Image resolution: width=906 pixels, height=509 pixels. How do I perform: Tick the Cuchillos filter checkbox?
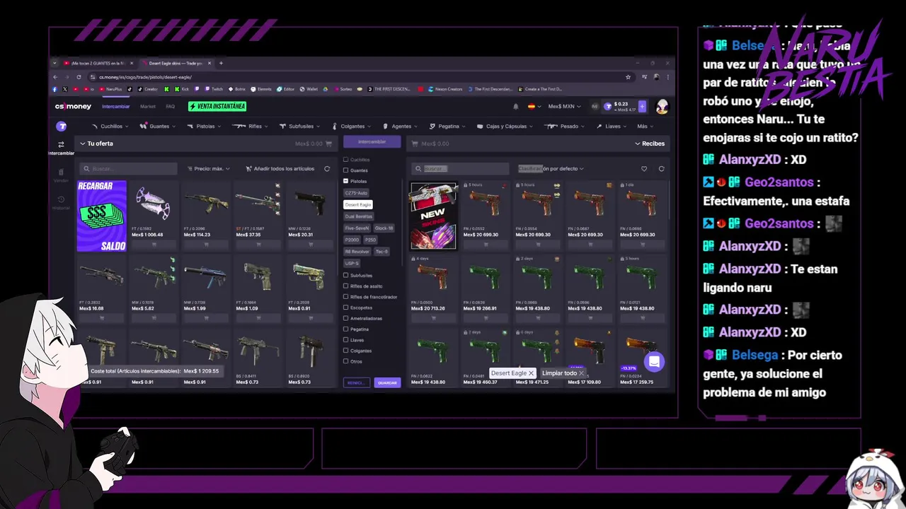click(x=345, y=160)
